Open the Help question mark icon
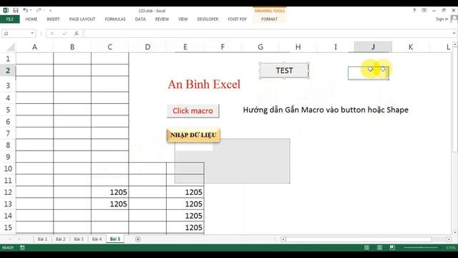Screen dimensions: 458x258 tap(414, 10)
